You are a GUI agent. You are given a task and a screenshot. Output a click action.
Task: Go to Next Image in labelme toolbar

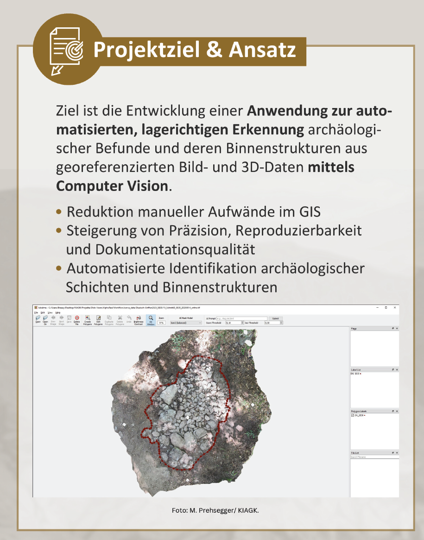(61, 320)
